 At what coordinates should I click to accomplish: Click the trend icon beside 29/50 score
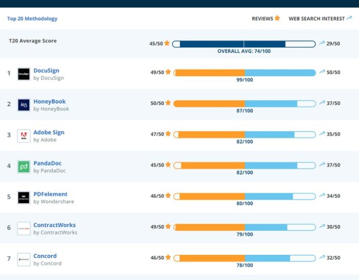[322, 43]
